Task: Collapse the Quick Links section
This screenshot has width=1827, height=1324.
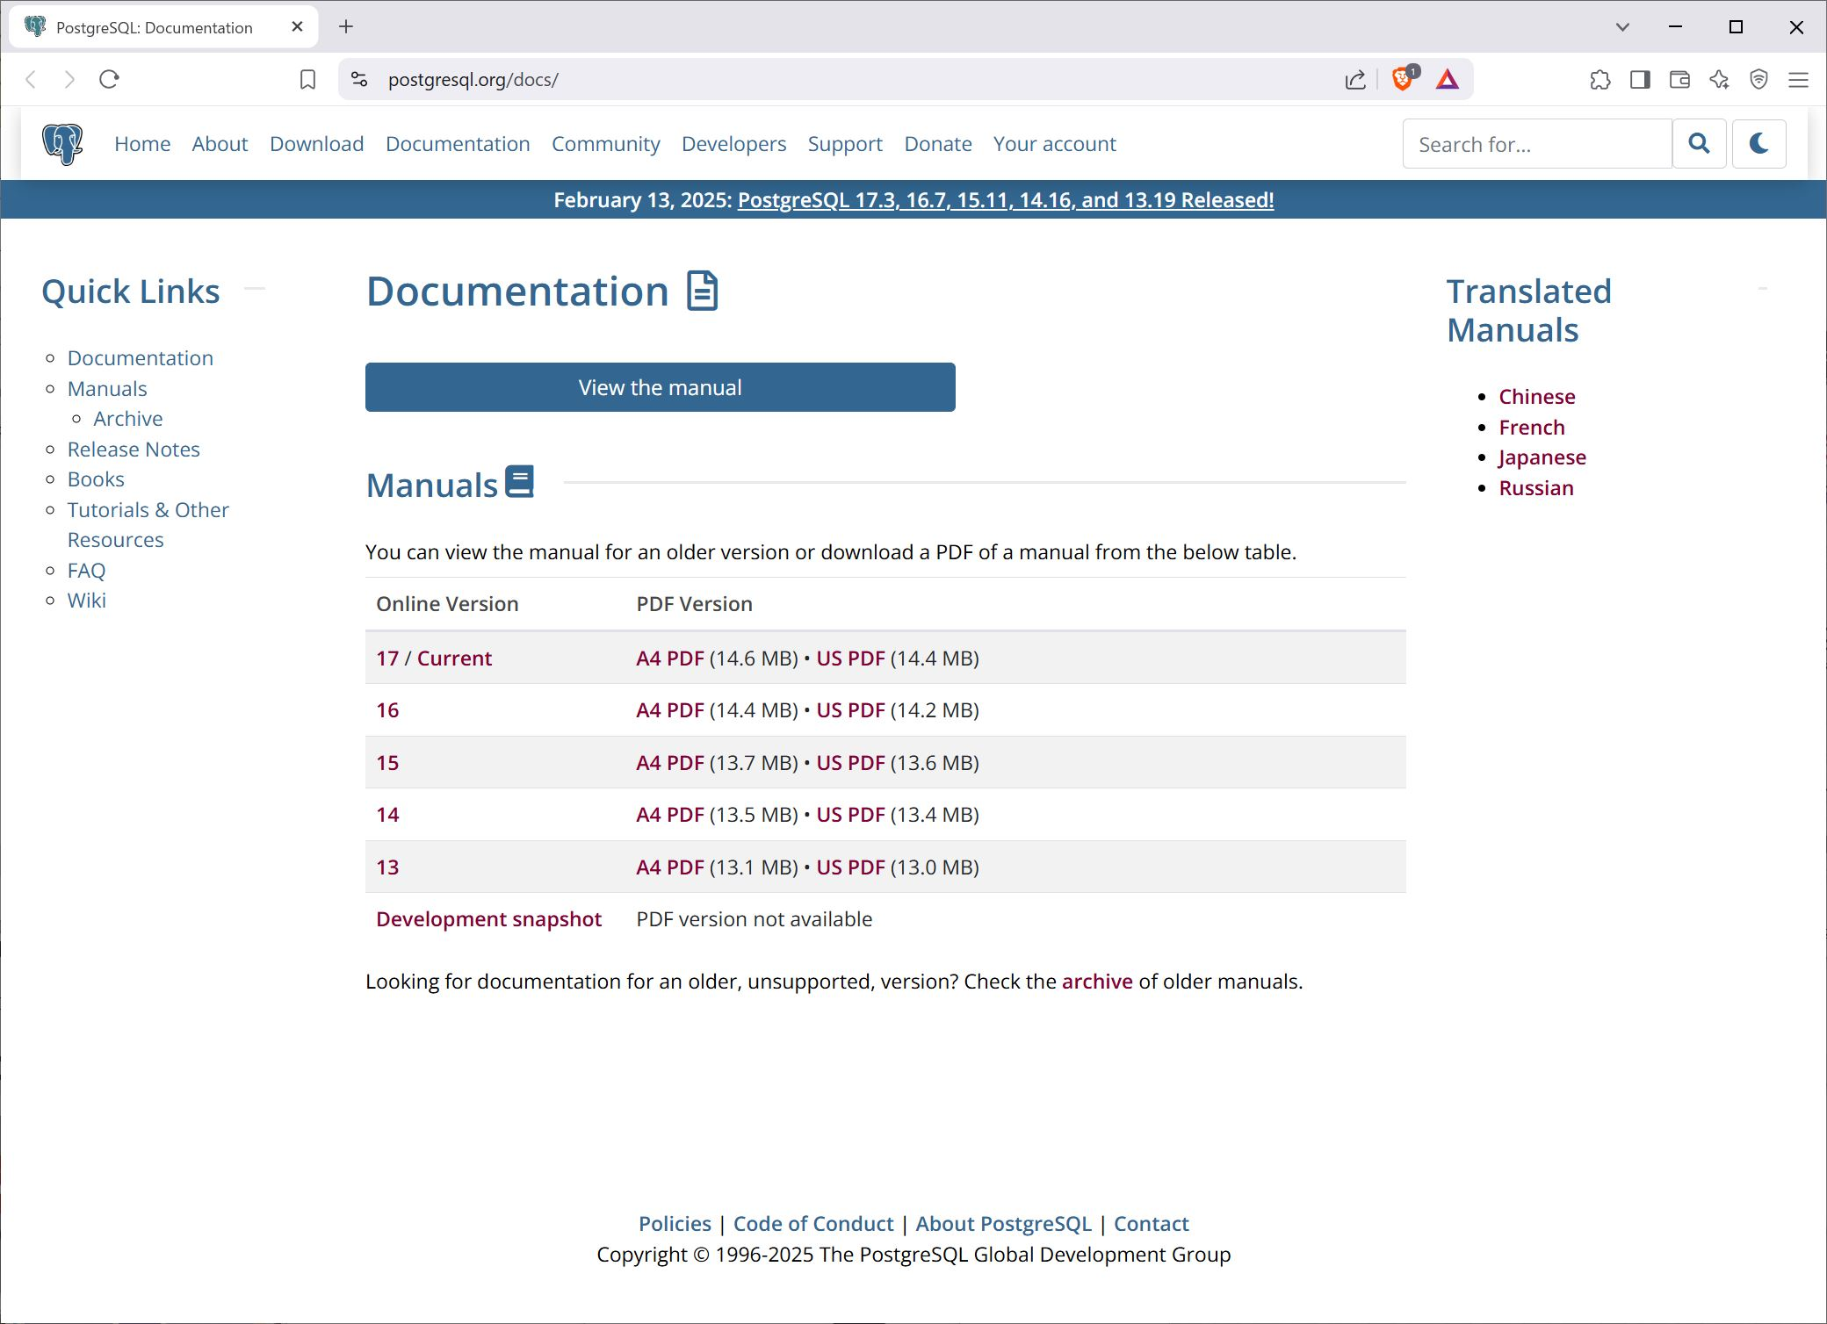Action: [x=255, y=287]
